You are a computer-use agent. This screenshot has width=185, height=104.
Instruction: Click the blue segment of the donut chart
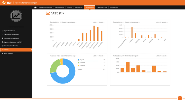pyautogui.click(x=69, y=77)
